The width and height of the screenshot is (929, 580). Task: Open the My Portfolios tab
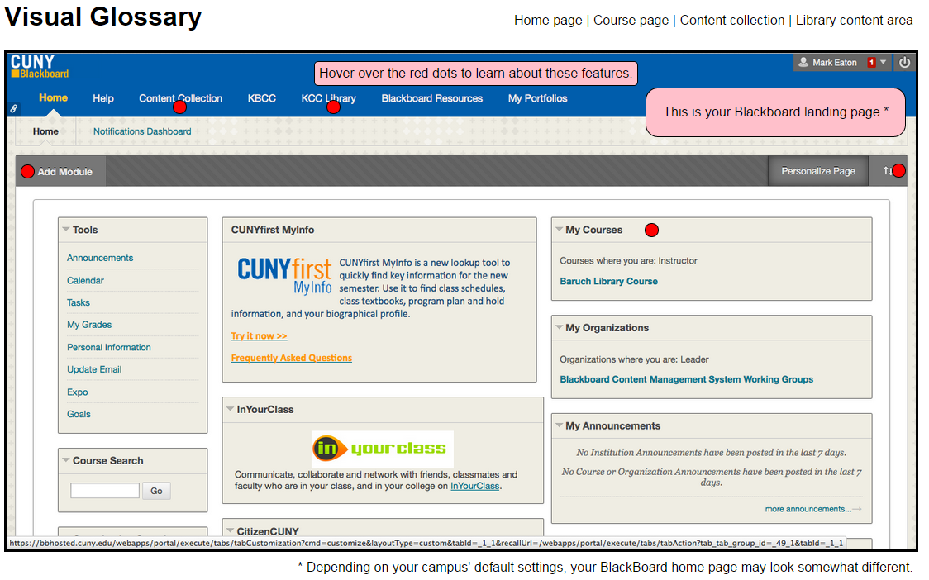point(537,98)
